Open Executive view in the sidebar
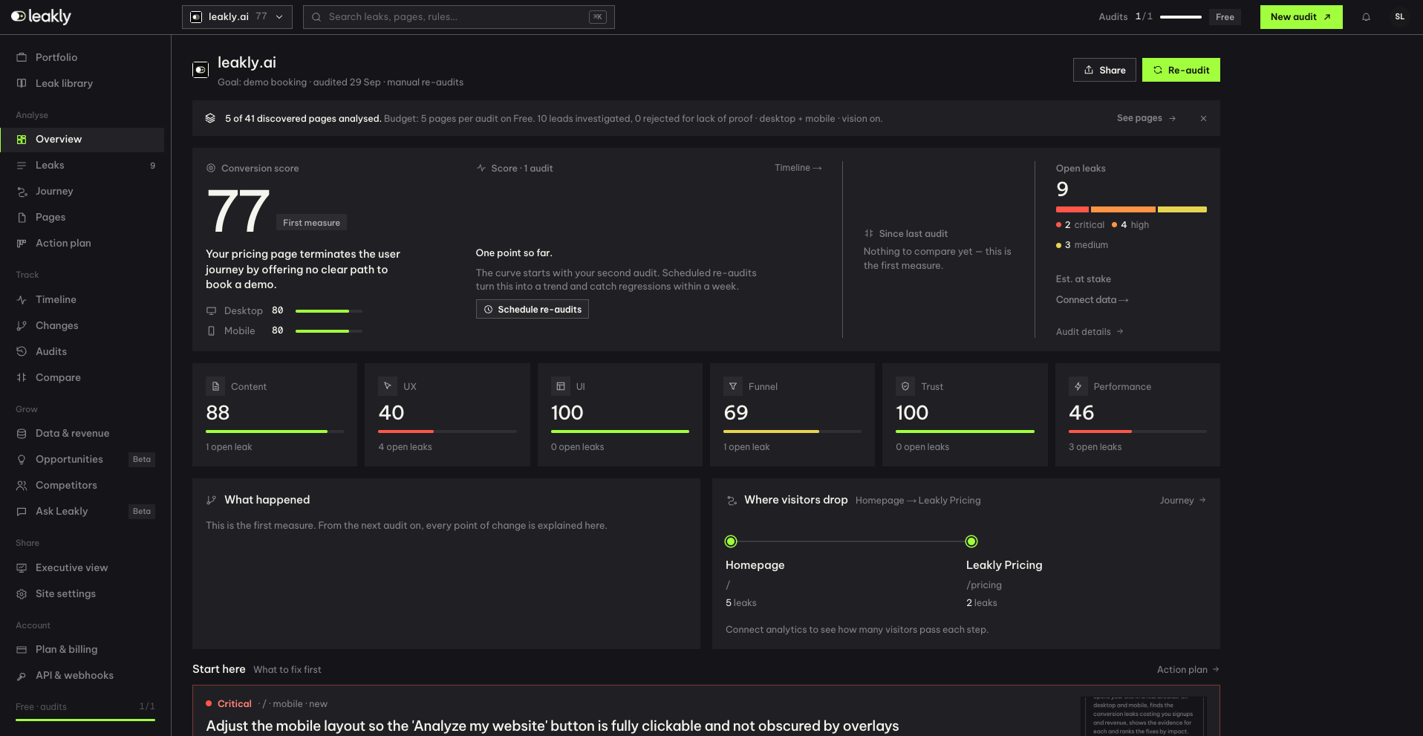Viewport: 1423px width, 736px height. [82, 567]
